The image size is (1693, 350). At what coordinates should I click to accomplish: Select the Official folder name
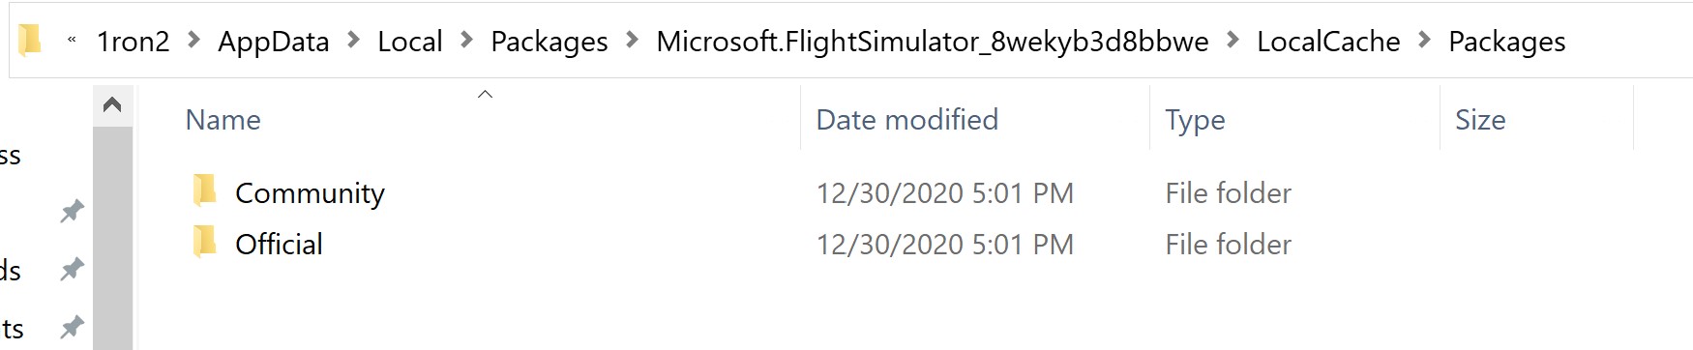tap(279, 244)
